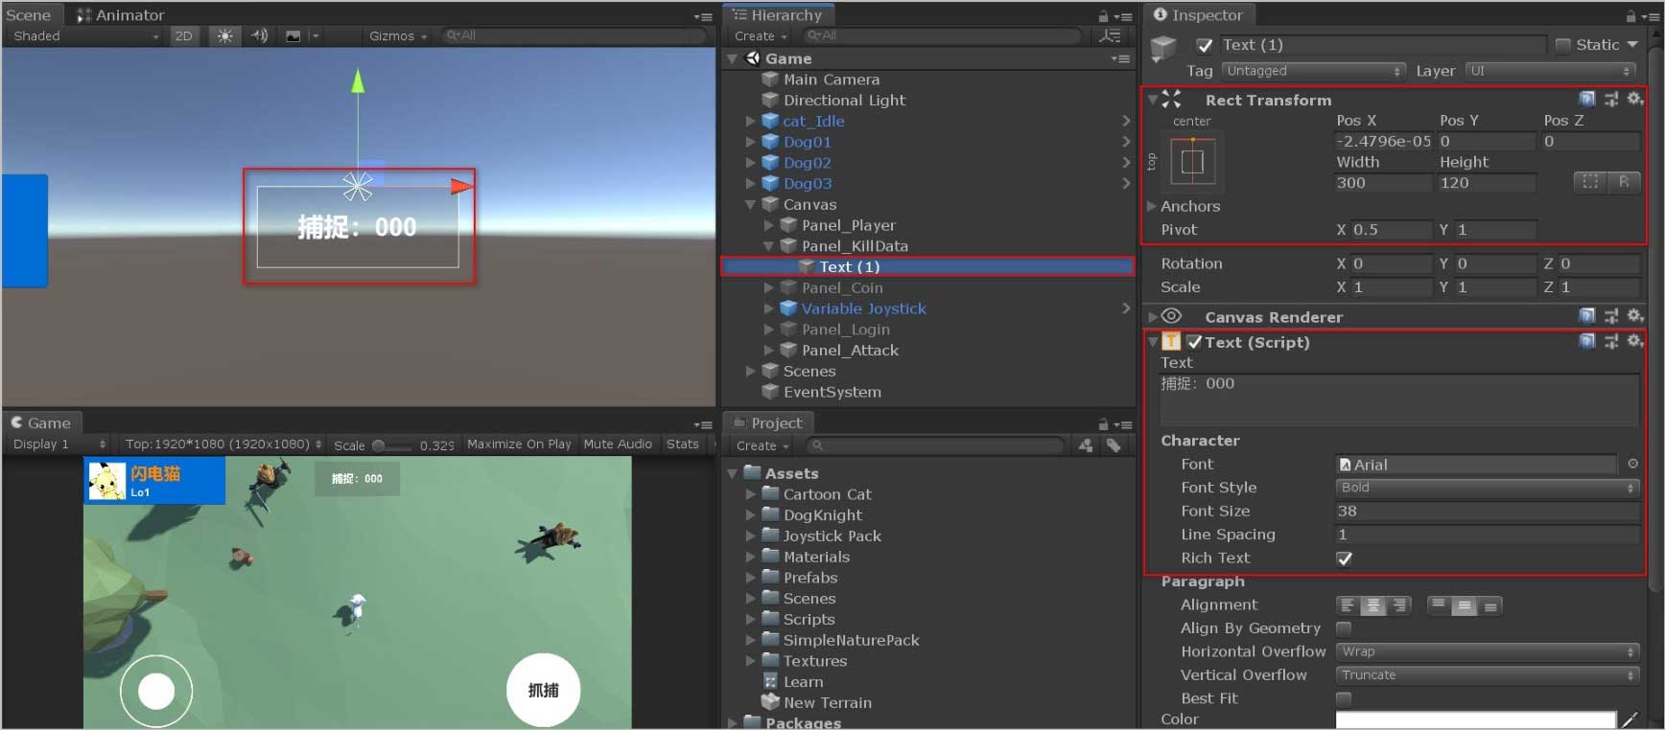Toggle scene lighting sun icon
1665x730 pixels.
click(224, 36)
